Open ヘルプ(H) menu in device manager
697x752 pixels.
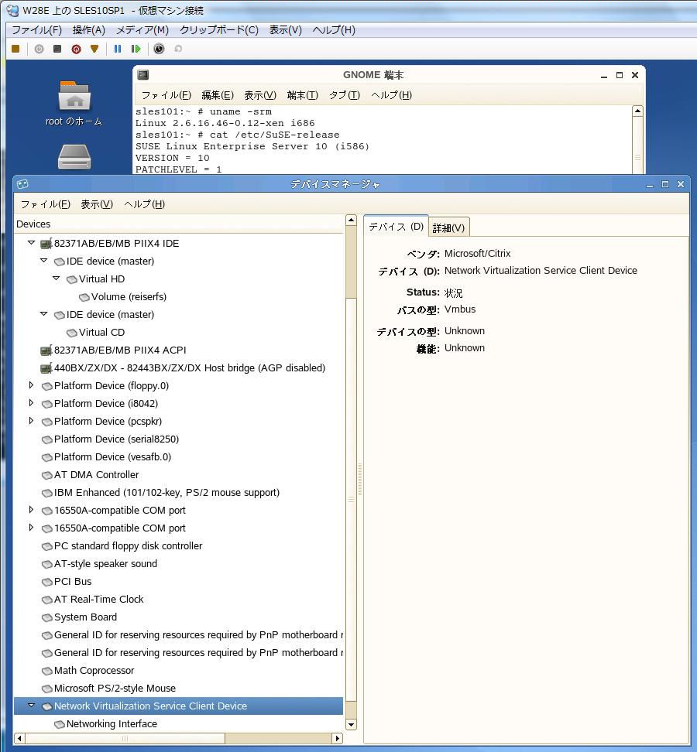click(145, 205)
